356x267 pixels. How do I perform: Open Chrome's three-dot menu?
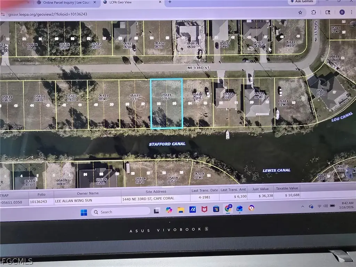(x=351, y=13)
